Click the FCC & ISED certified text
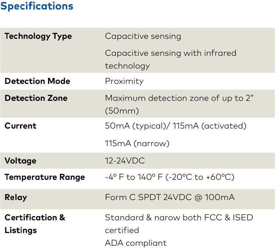This screenshot has height=249, width=276. point(179,224)
